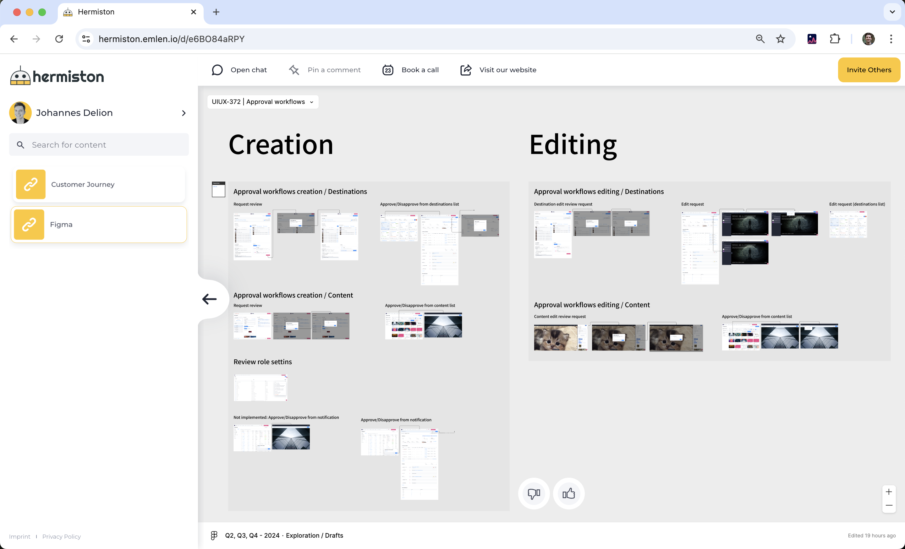Image resolution: width=905 pixels, height=549 pixels.
Task: Bookmark page with the star icon
Action: [x=781, y=39]
